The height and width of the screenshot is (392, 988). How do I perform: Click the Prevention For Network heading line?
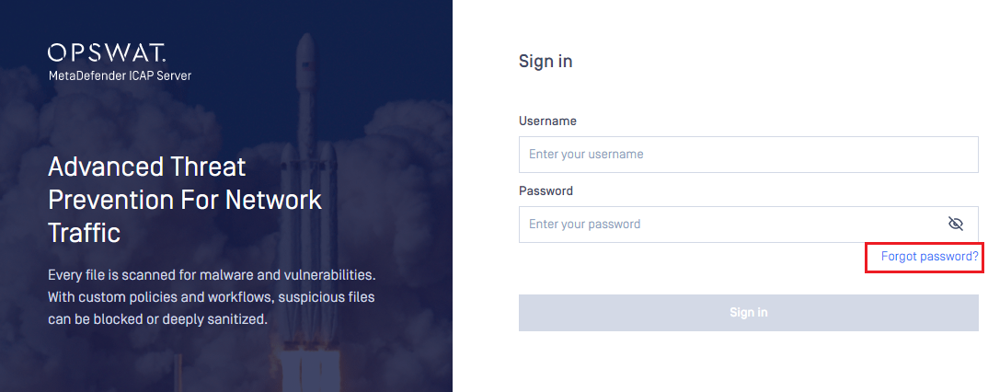[185, 200]
